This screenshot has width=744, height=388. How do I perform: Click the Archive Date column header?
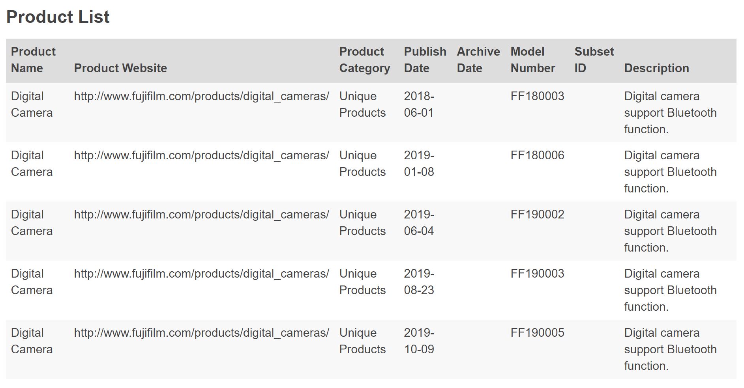pyautogui.click(x=478, y=60)
